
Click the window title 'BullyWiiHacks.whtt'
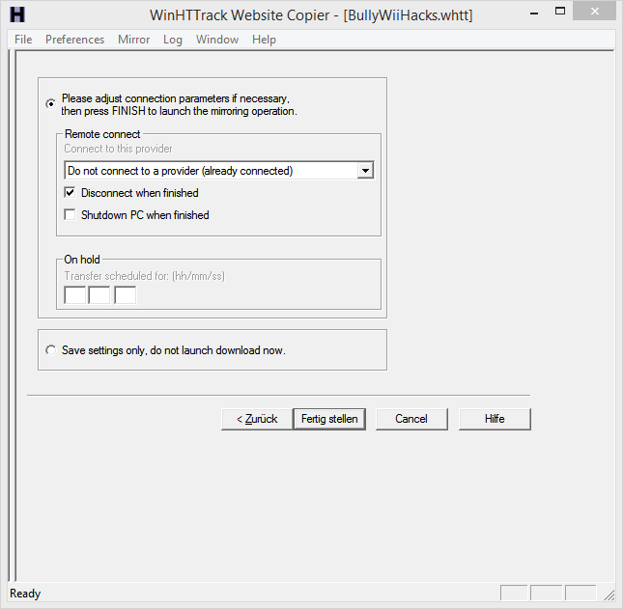tap(408, 15)
